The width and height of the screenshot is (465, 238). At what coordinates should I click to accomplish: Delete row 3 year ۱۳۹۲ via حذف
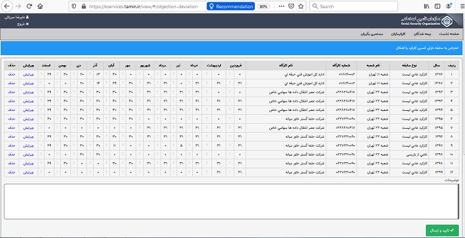click(x=11, y=92)
